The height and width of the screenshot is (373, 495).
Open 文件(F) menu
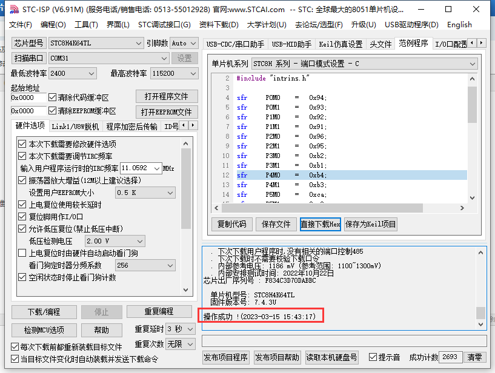(x=21, y=25)
